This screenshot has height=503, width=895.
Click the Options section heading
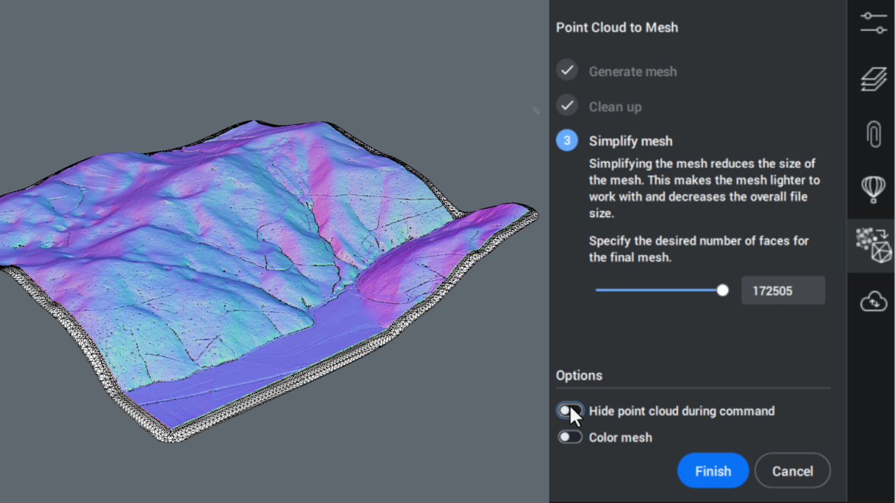[579, 375]
